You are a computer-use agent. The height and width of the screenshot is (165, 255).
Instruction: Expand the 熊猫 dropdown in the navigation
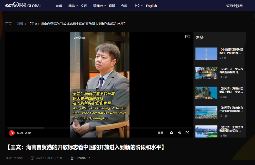[73, 6]
